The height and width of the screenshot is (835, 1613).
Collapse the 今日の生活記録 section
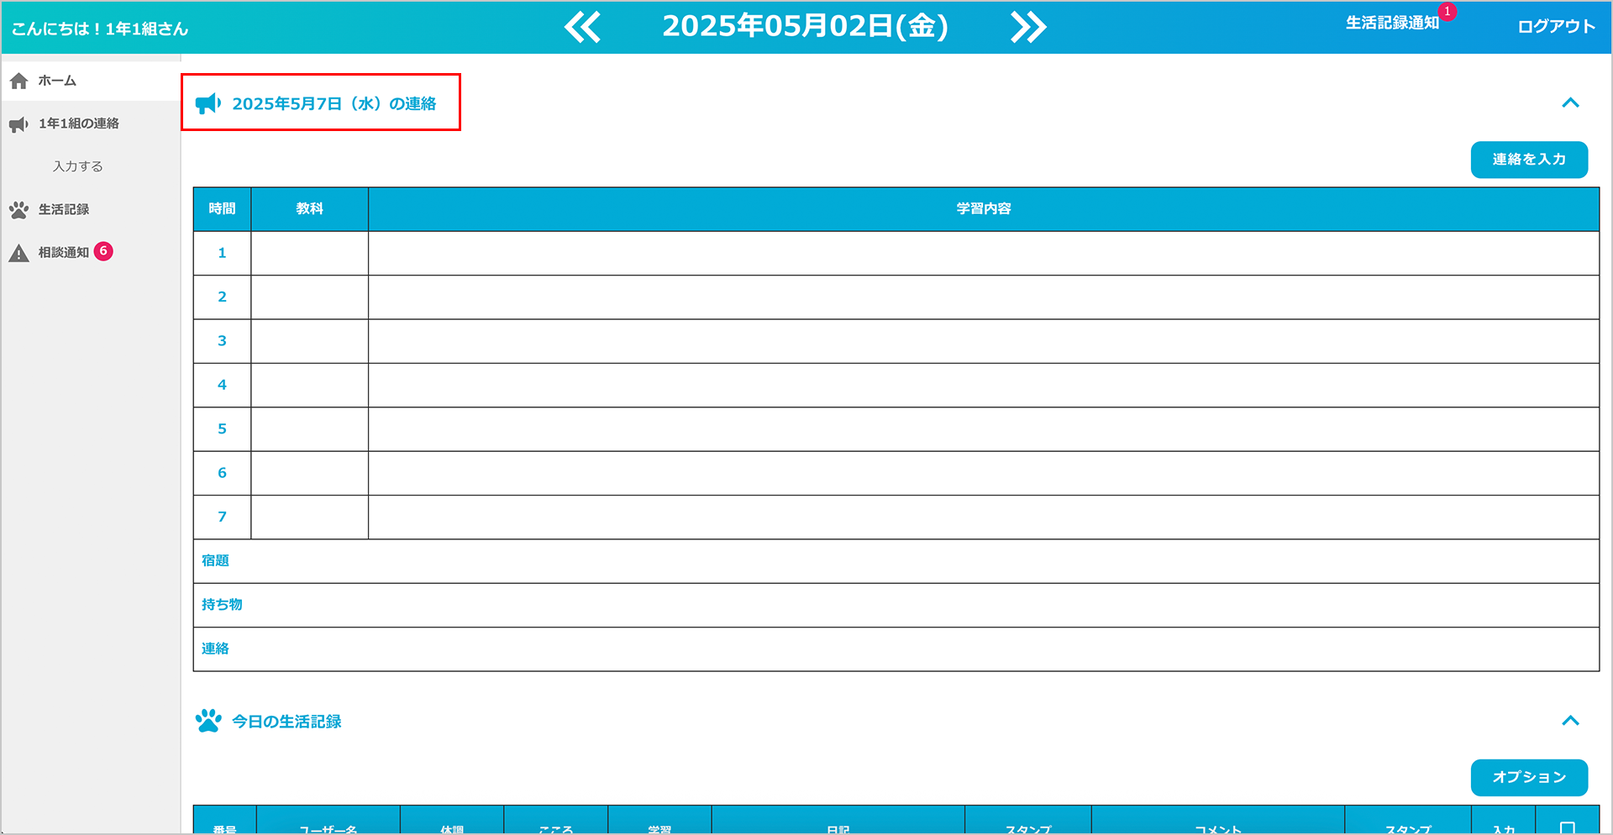[1570, 721]
